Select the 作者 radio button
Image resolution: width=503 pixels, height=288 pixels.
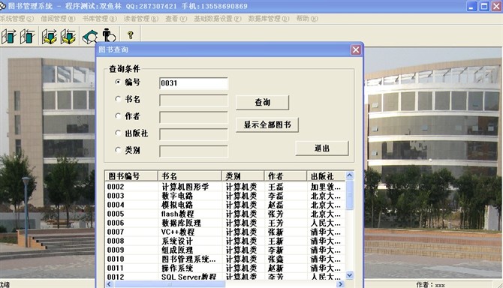coord(118,116)
